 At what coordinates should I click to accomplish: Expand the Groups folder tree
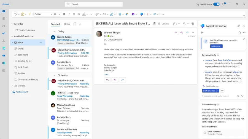coord(12,86)
